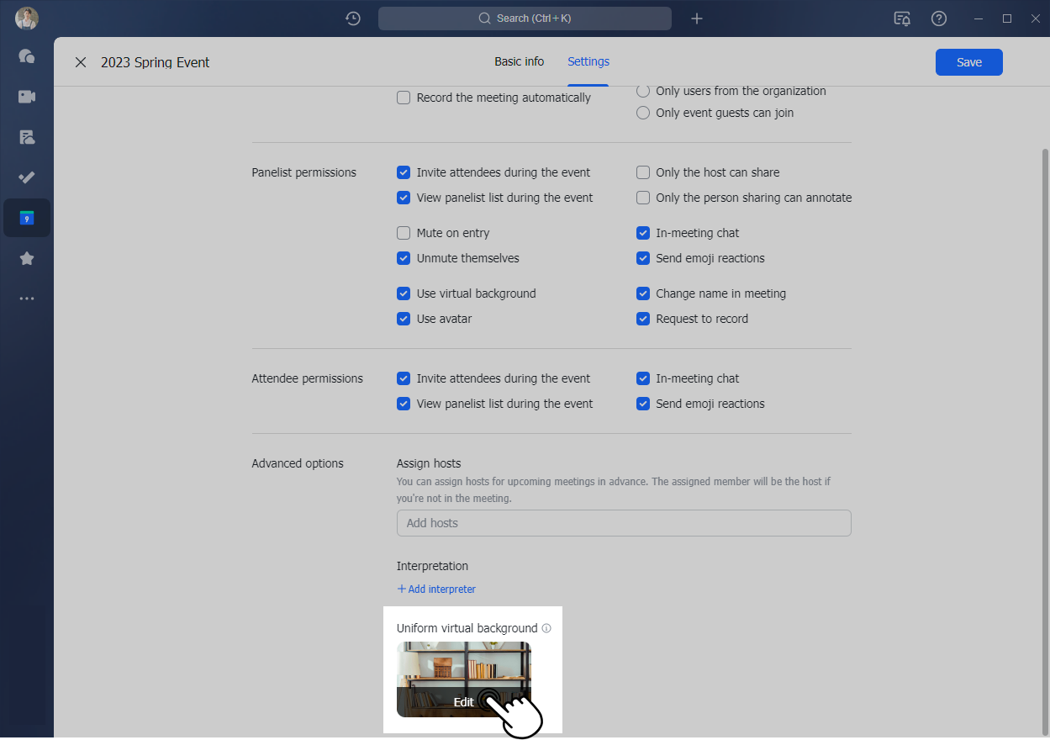Click inside the Add hosts input field
This screenshot has height=740, width=1050.
(624, 522)
